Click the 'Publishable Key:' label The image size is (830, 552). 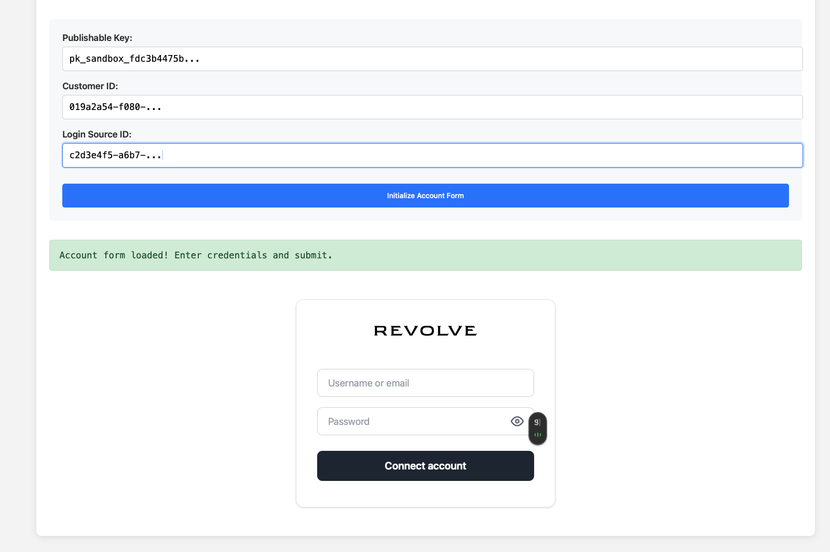[97, 38]
